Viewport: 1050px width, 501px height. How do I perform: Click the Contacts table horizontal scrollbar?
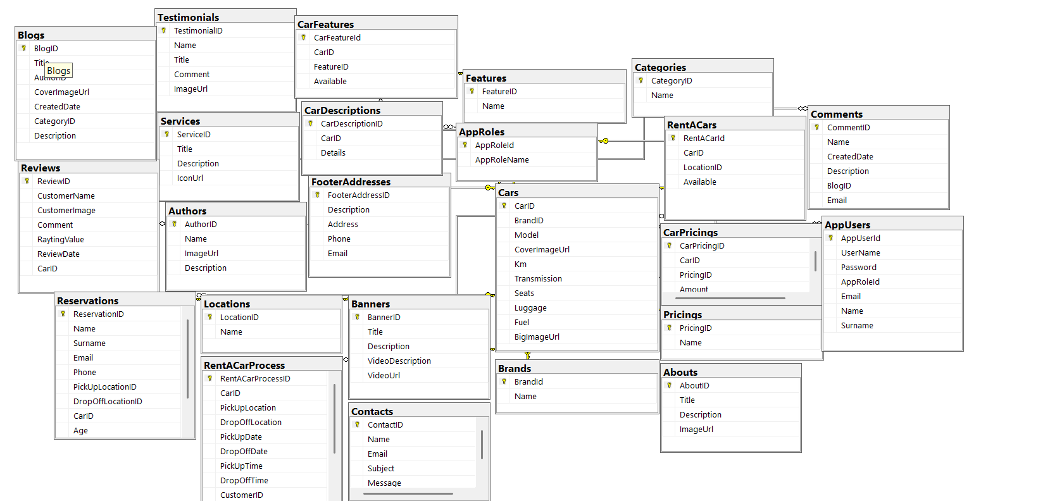coord(413,493)
